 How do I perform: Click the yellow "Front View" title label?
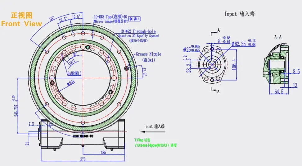21,24
